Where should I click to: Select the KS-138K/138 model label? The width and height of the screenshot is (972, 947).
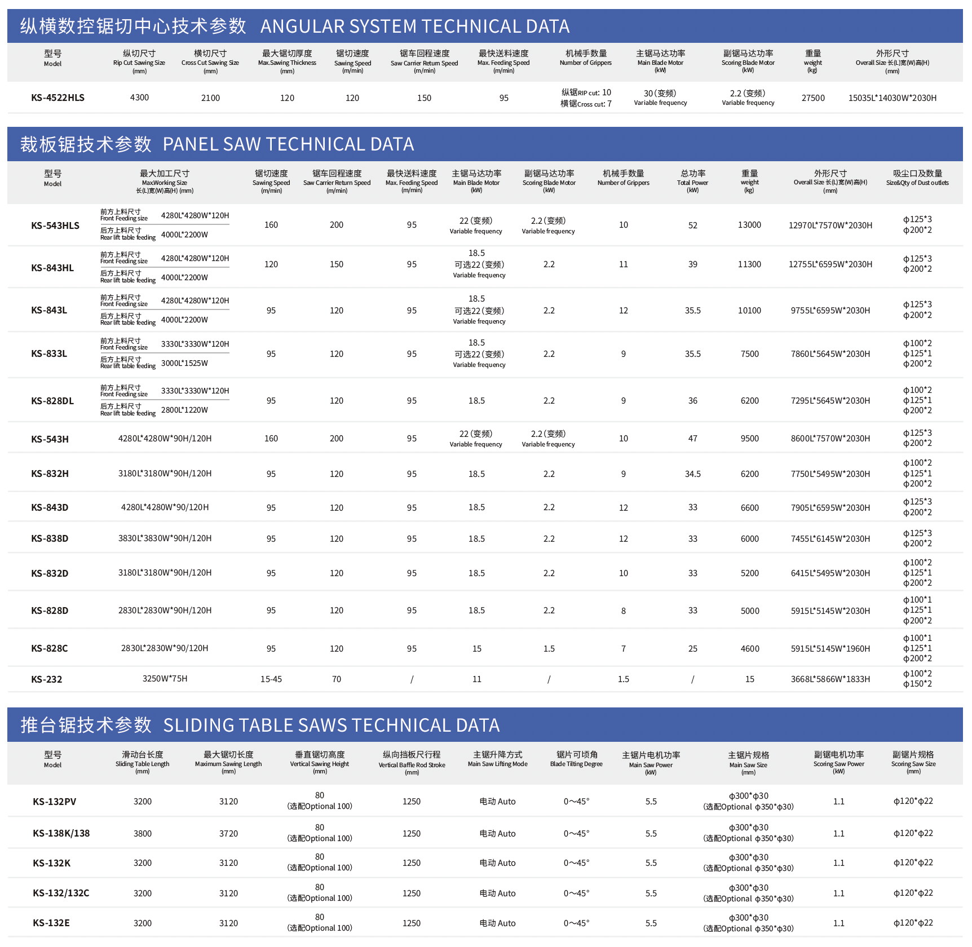click(61, 833)
